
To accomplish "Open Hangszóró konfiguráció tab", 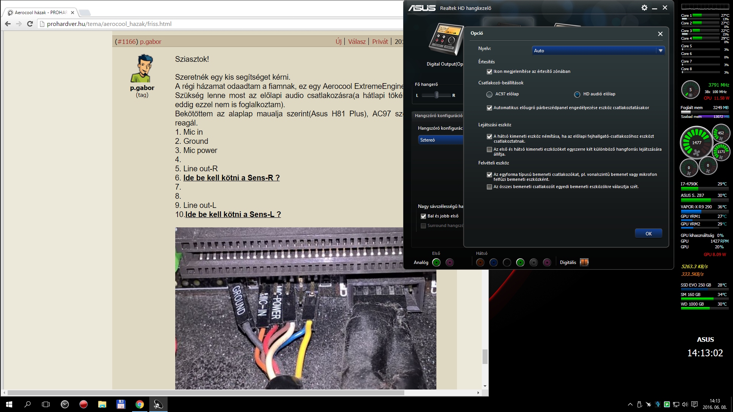I will pyautogui.click(x=439, y=116).
